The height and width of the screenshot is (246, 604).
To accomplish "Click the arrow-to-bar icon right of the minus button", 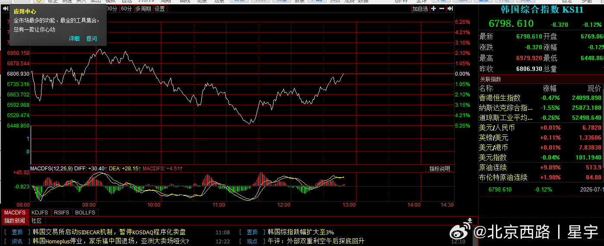I will (450, 9).
